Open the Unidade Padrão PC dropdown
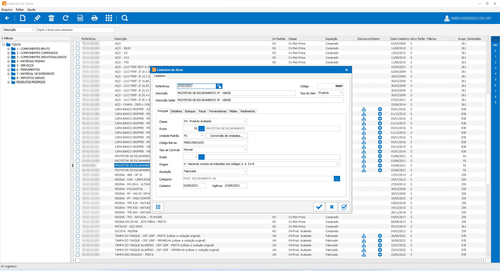The width and height of the screenshot is (500, 271). point(202,136)
